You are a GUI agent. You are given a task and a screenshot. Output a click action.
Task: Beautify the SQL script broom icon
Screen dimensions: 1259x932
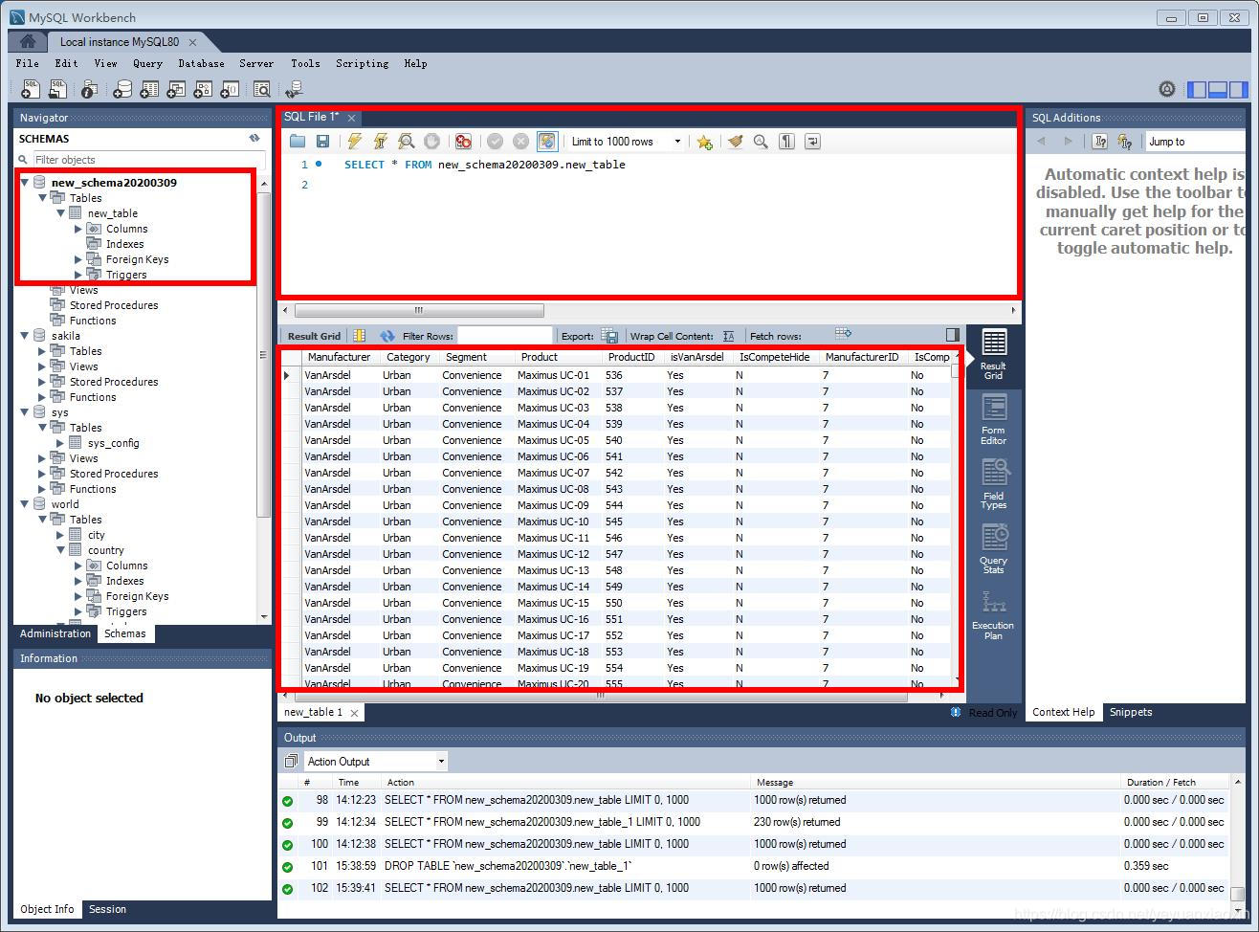click(x=736, y=142)
